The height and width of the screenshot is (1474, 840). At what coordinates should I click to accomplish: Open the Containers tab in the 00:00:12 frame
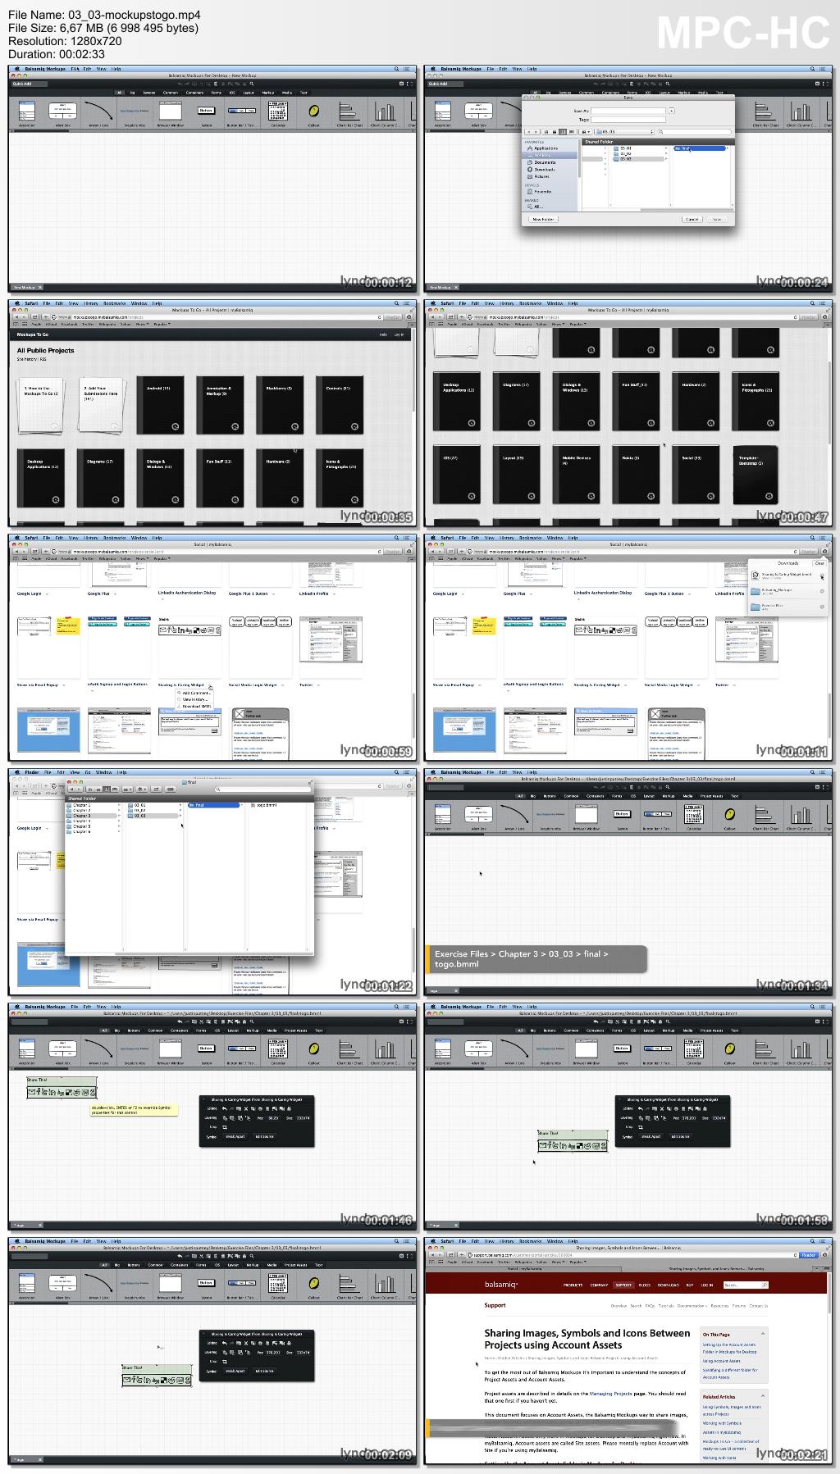tap(194, 93)
